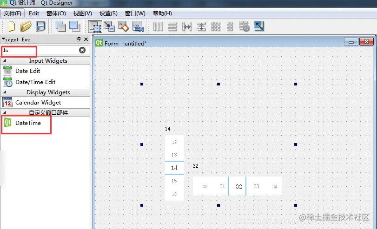Minimize the Form - untitled window
Viewport: 377px width, 229px height.
pyautogui.click(x=351, y=42)
